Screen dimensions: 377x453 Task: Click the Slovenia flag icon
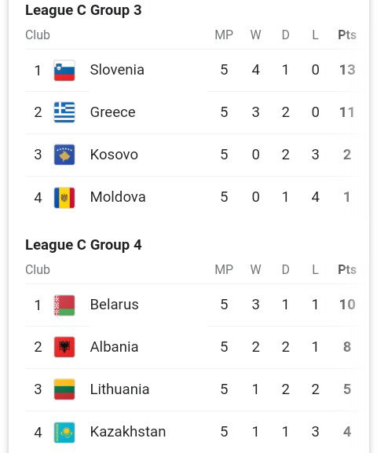point(64,71)
